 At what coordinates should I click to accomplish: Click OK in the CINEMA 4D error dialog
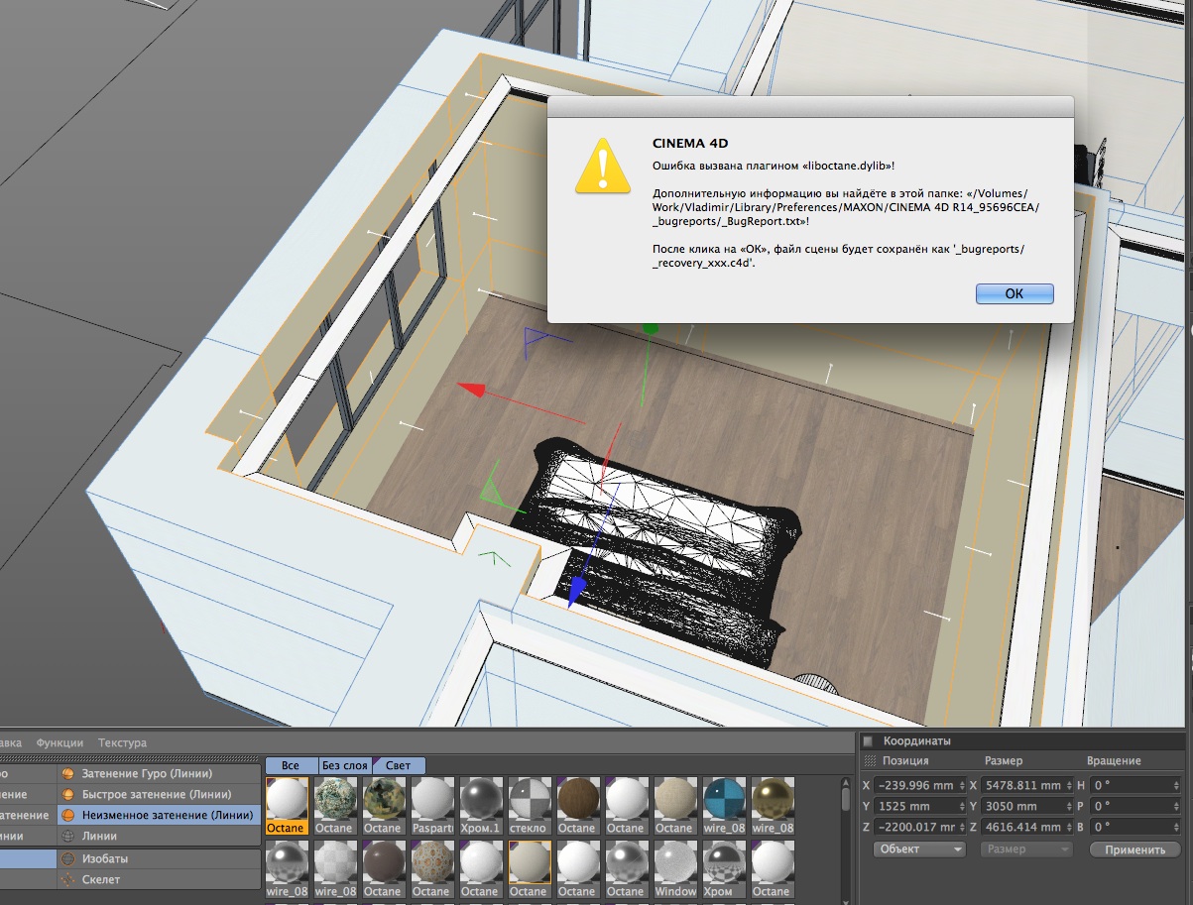click(x=1014, y=294)
